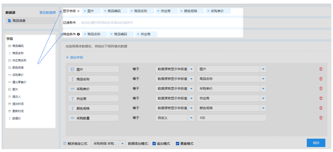
Task: Remove the 颜色规格 rule with trash icon
Action: [x=321, y=108]
